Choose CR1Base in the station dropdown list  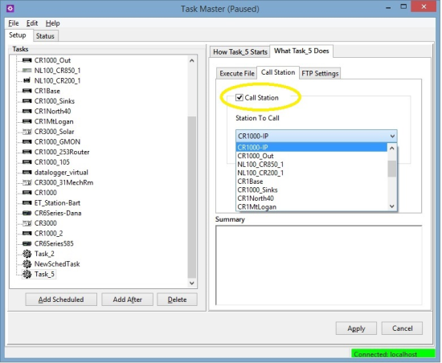point(312,181)
